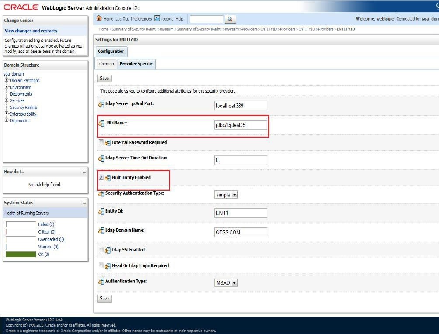Click the Overloaded (0) health link
The height and width of the screenshot is (334, 439).
51,239
